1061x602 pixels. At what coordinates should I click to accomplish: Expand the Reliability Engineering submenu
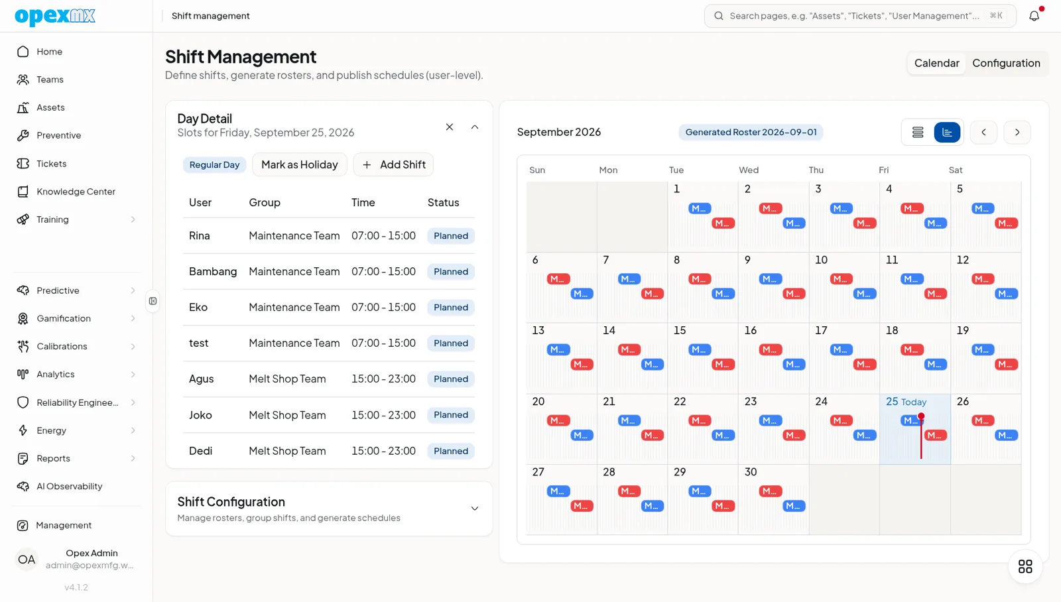coord(133,402)
